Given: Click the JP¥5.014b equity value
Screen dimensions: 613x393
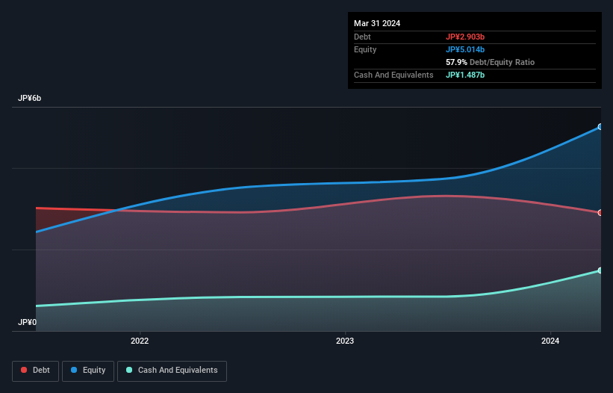Looking at the screenshot, I should (x=465, y=49).
